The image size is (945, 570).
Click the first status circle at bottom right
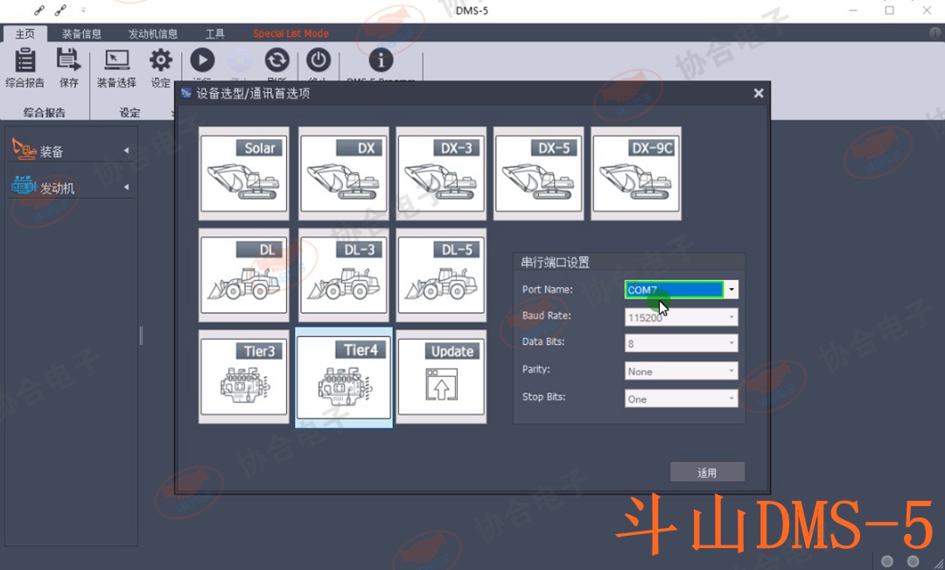[887, 561]
